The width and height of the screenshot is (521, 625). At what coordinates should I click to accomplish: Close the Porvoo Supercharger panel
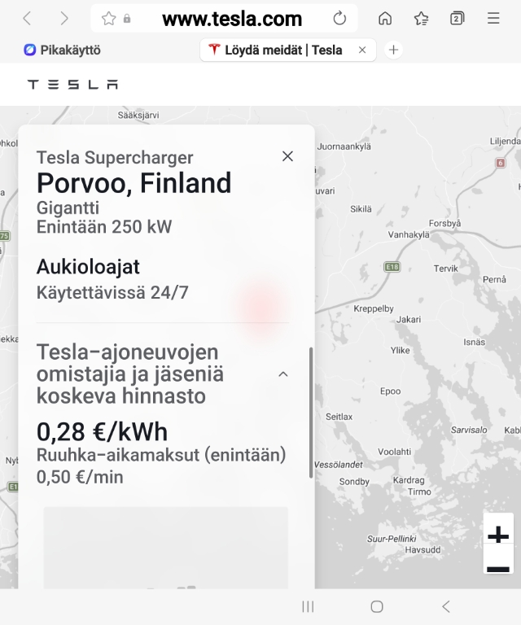coord(287,156)
